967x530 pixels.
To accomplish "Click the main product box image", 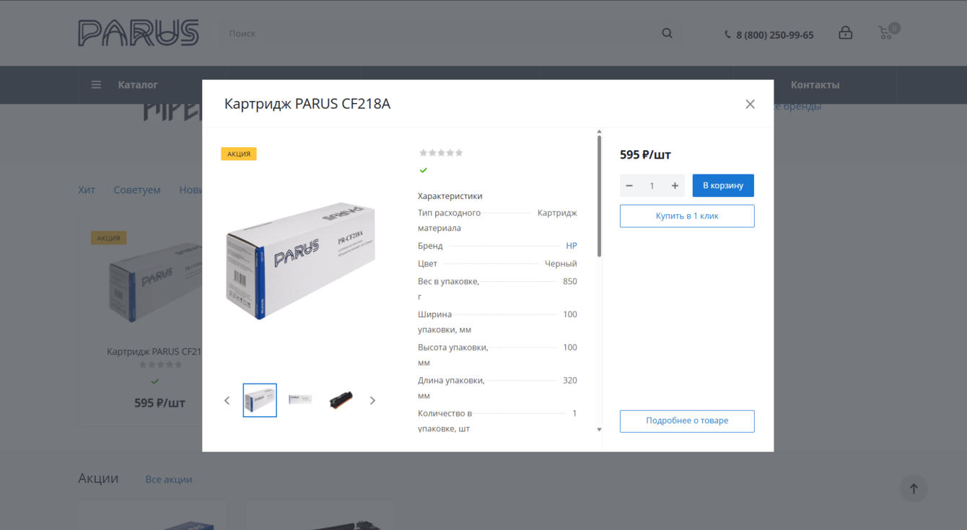I will coord(300,262).
